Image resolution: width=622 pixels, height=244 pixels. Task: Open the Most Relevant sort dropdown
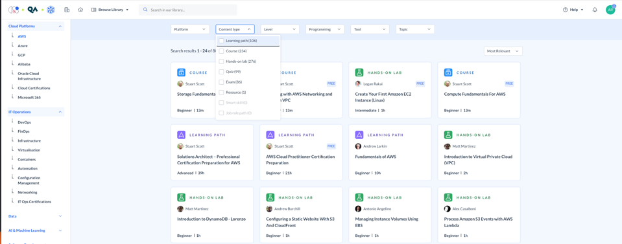click(503, 51)
